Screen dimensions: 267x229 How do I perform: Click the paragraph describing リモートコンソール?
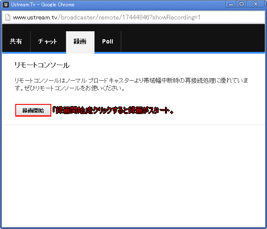(x=131, y=84)
